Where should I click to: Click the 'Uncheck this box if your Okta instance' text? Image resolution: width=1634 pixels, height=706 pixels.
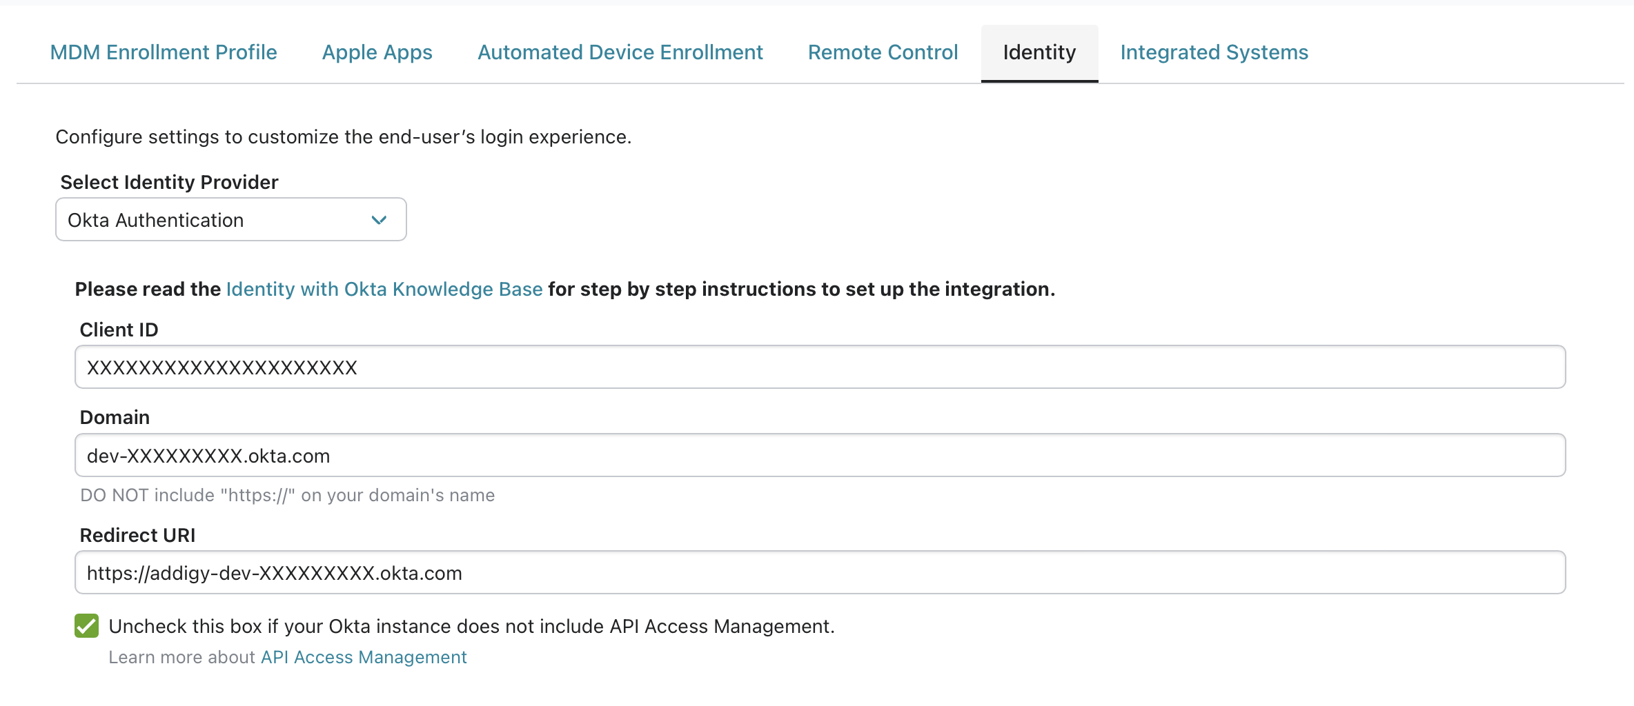point(472,626)
